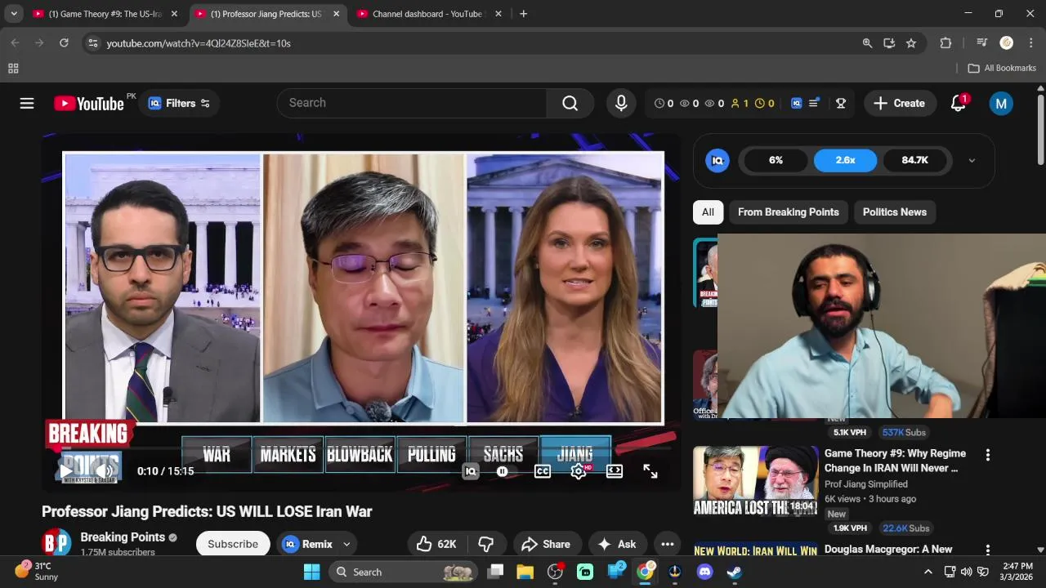Open Game Theory #9 video thumbnail
This screenshot has height=588, width=1046.
pos(755,482)
